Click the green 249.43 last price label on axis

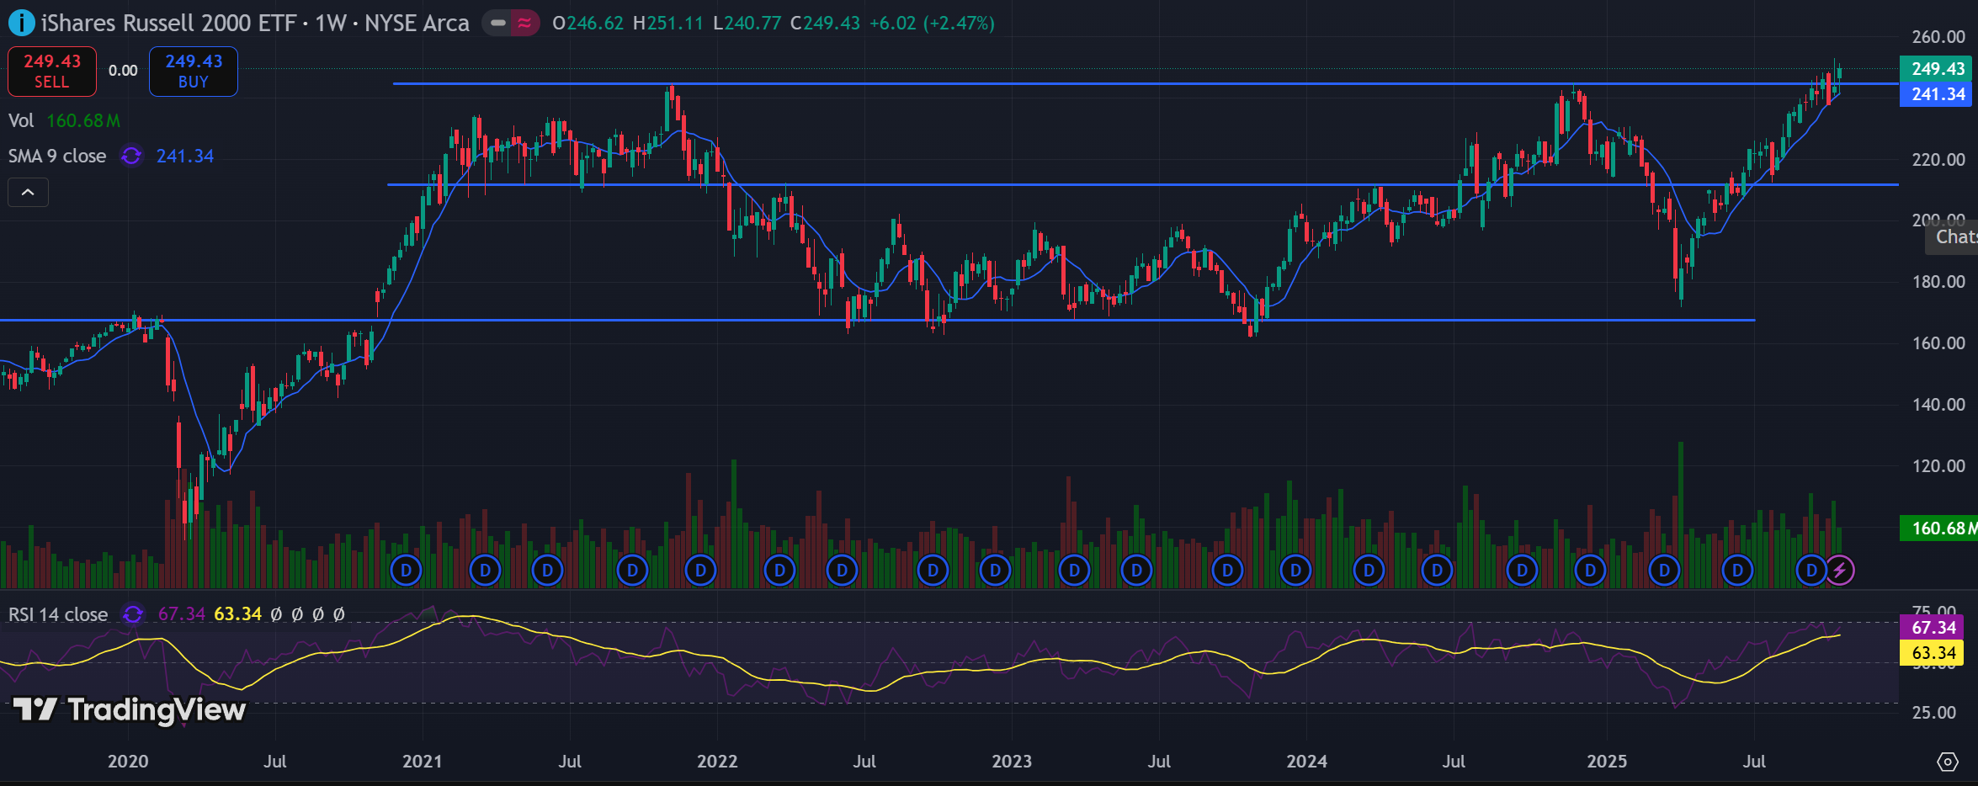coord(1937,69)
